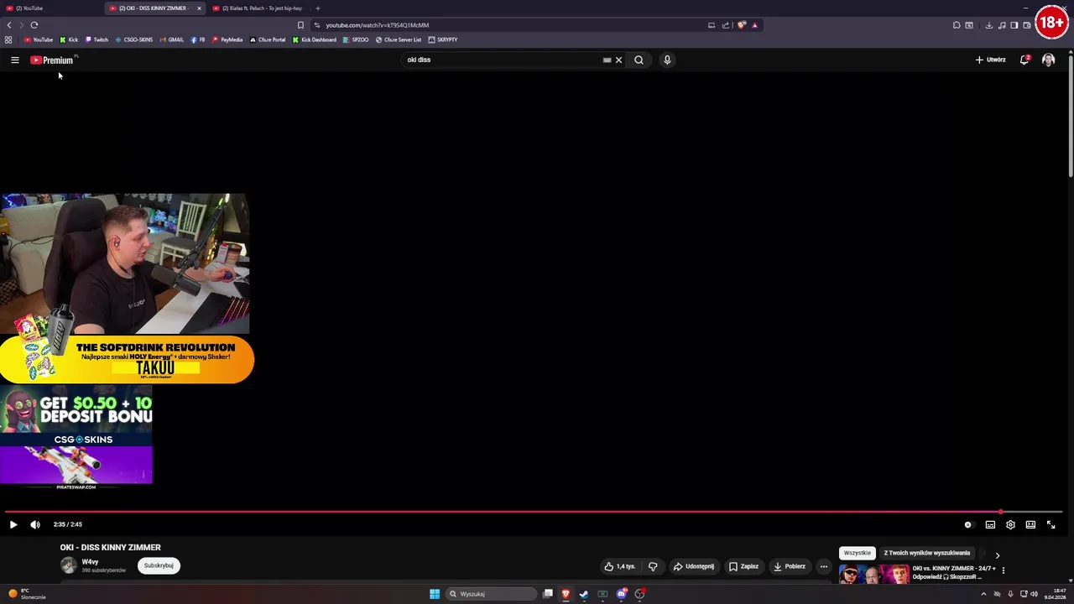Viewport: 1074px width, 604px height.
Task: Open browser downloads icon
Action: pos(989,25)
